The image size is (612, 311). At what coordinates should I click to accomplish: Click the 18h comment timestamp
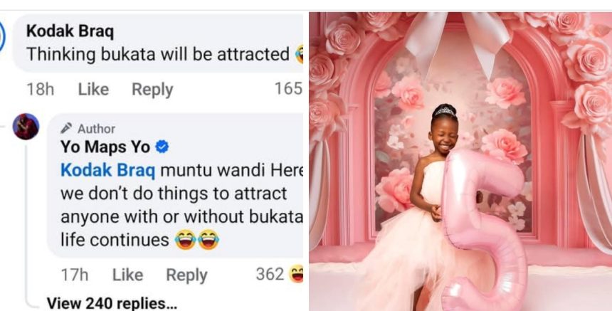40,89
